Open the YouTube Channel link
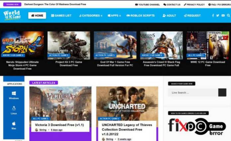Viewport: 231px width, 141px height. [x=147, y=5]
